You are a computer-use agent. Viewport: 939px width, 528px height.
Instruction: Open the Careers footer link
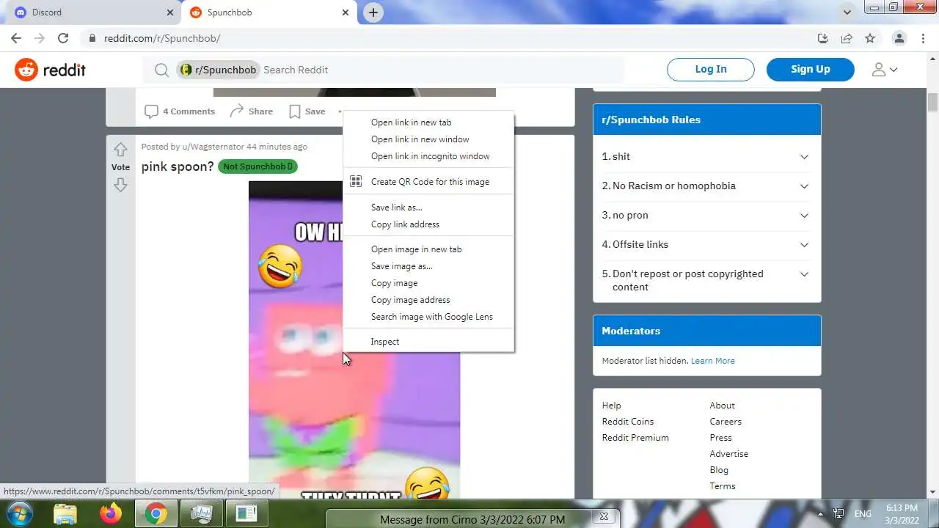[x=726, y=422]
